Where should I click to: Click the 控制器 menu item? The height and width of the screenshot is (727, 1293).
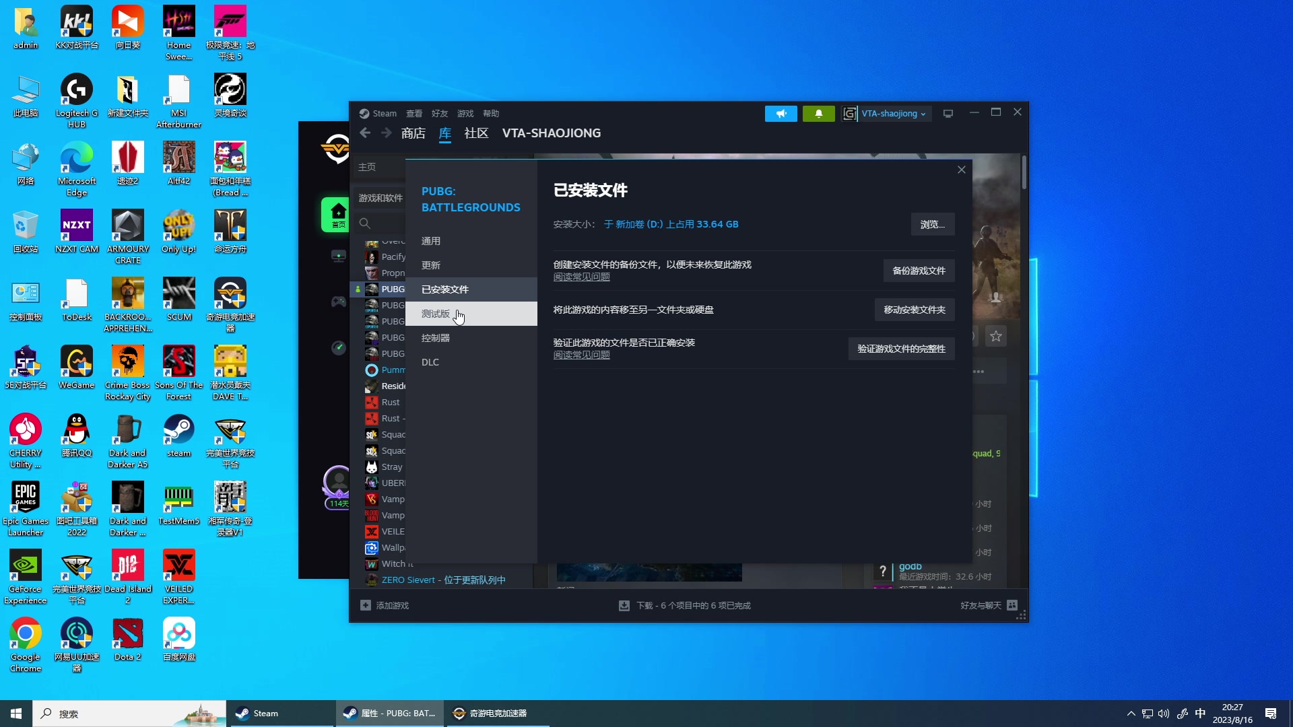click(x=436, y=337)
